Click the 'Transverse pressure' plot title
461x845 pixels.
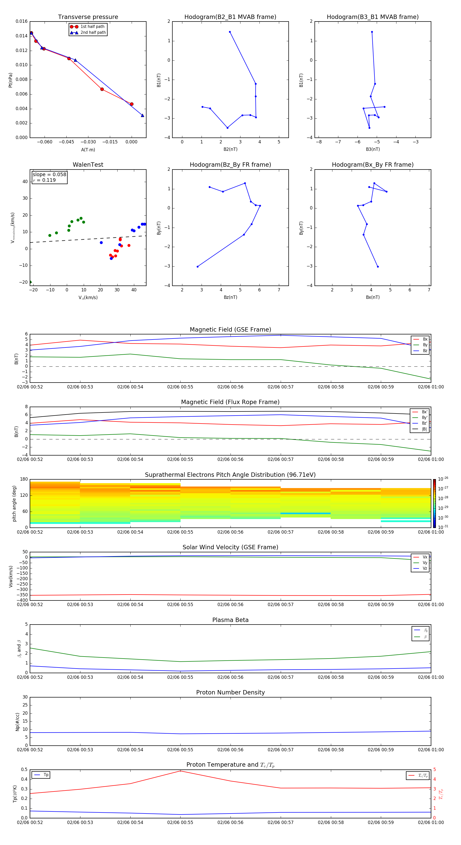(x=88, y=17)
